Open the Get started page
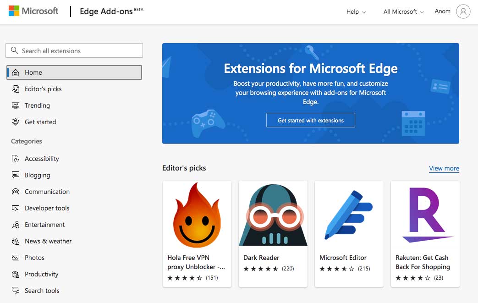 (x=40, y=122)
